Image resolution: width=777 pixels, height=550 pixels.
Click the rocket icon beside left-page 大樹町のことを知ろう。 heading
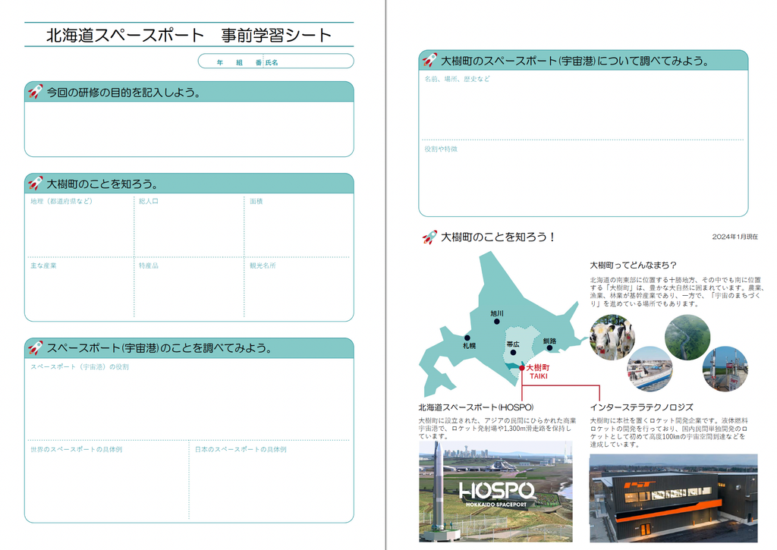(35, 184)
